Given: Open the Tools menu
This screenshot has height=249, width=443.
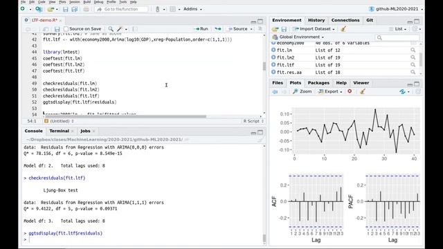Looking at the screenshot, I should [x=123, y=2].
